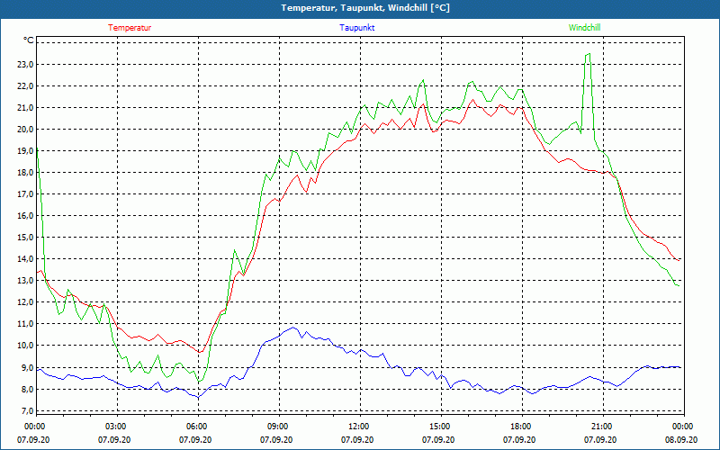The image size is (720, 450).
Task: Click the 7,0 y-axis value
Action: point(27,411)
